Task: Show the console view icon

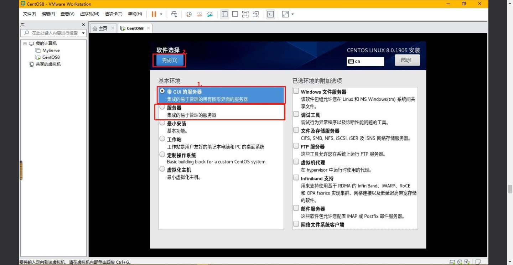Action: [x=270, y=14]
